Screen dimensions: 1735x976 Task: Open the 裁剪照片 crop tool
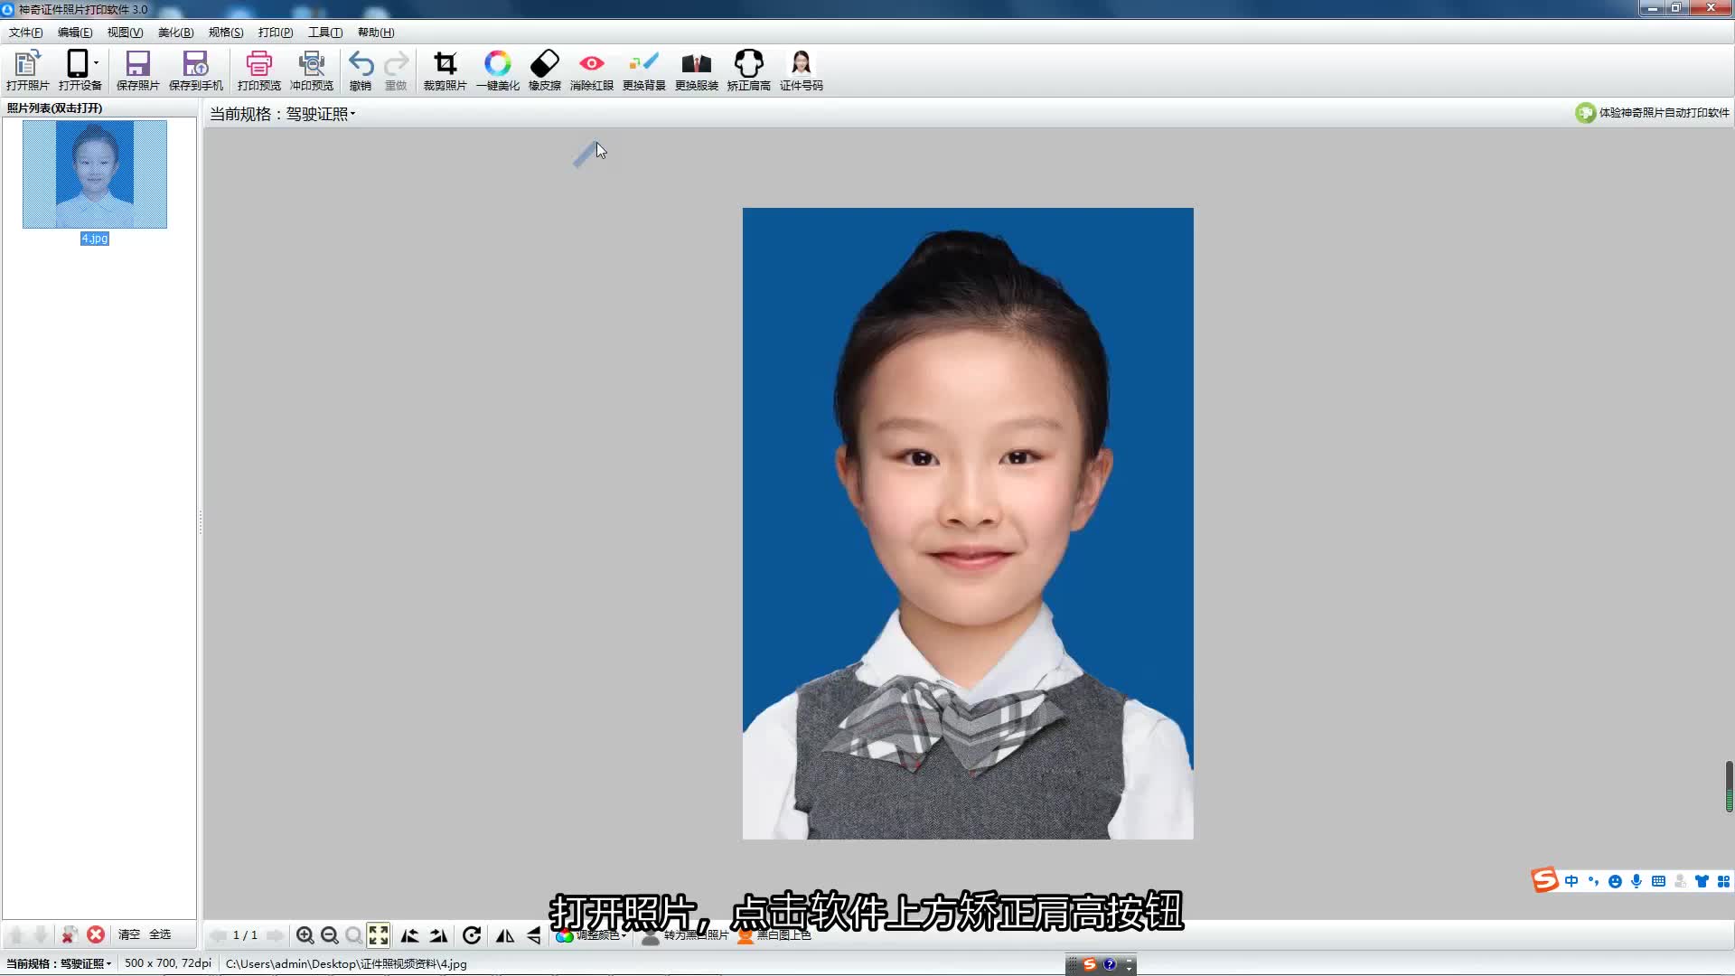445,70
